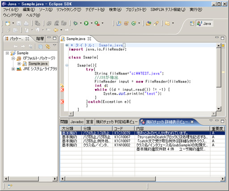
Task: Open the ファイル(F) menu
Action: pyautogui.click(x=11, y=10)
